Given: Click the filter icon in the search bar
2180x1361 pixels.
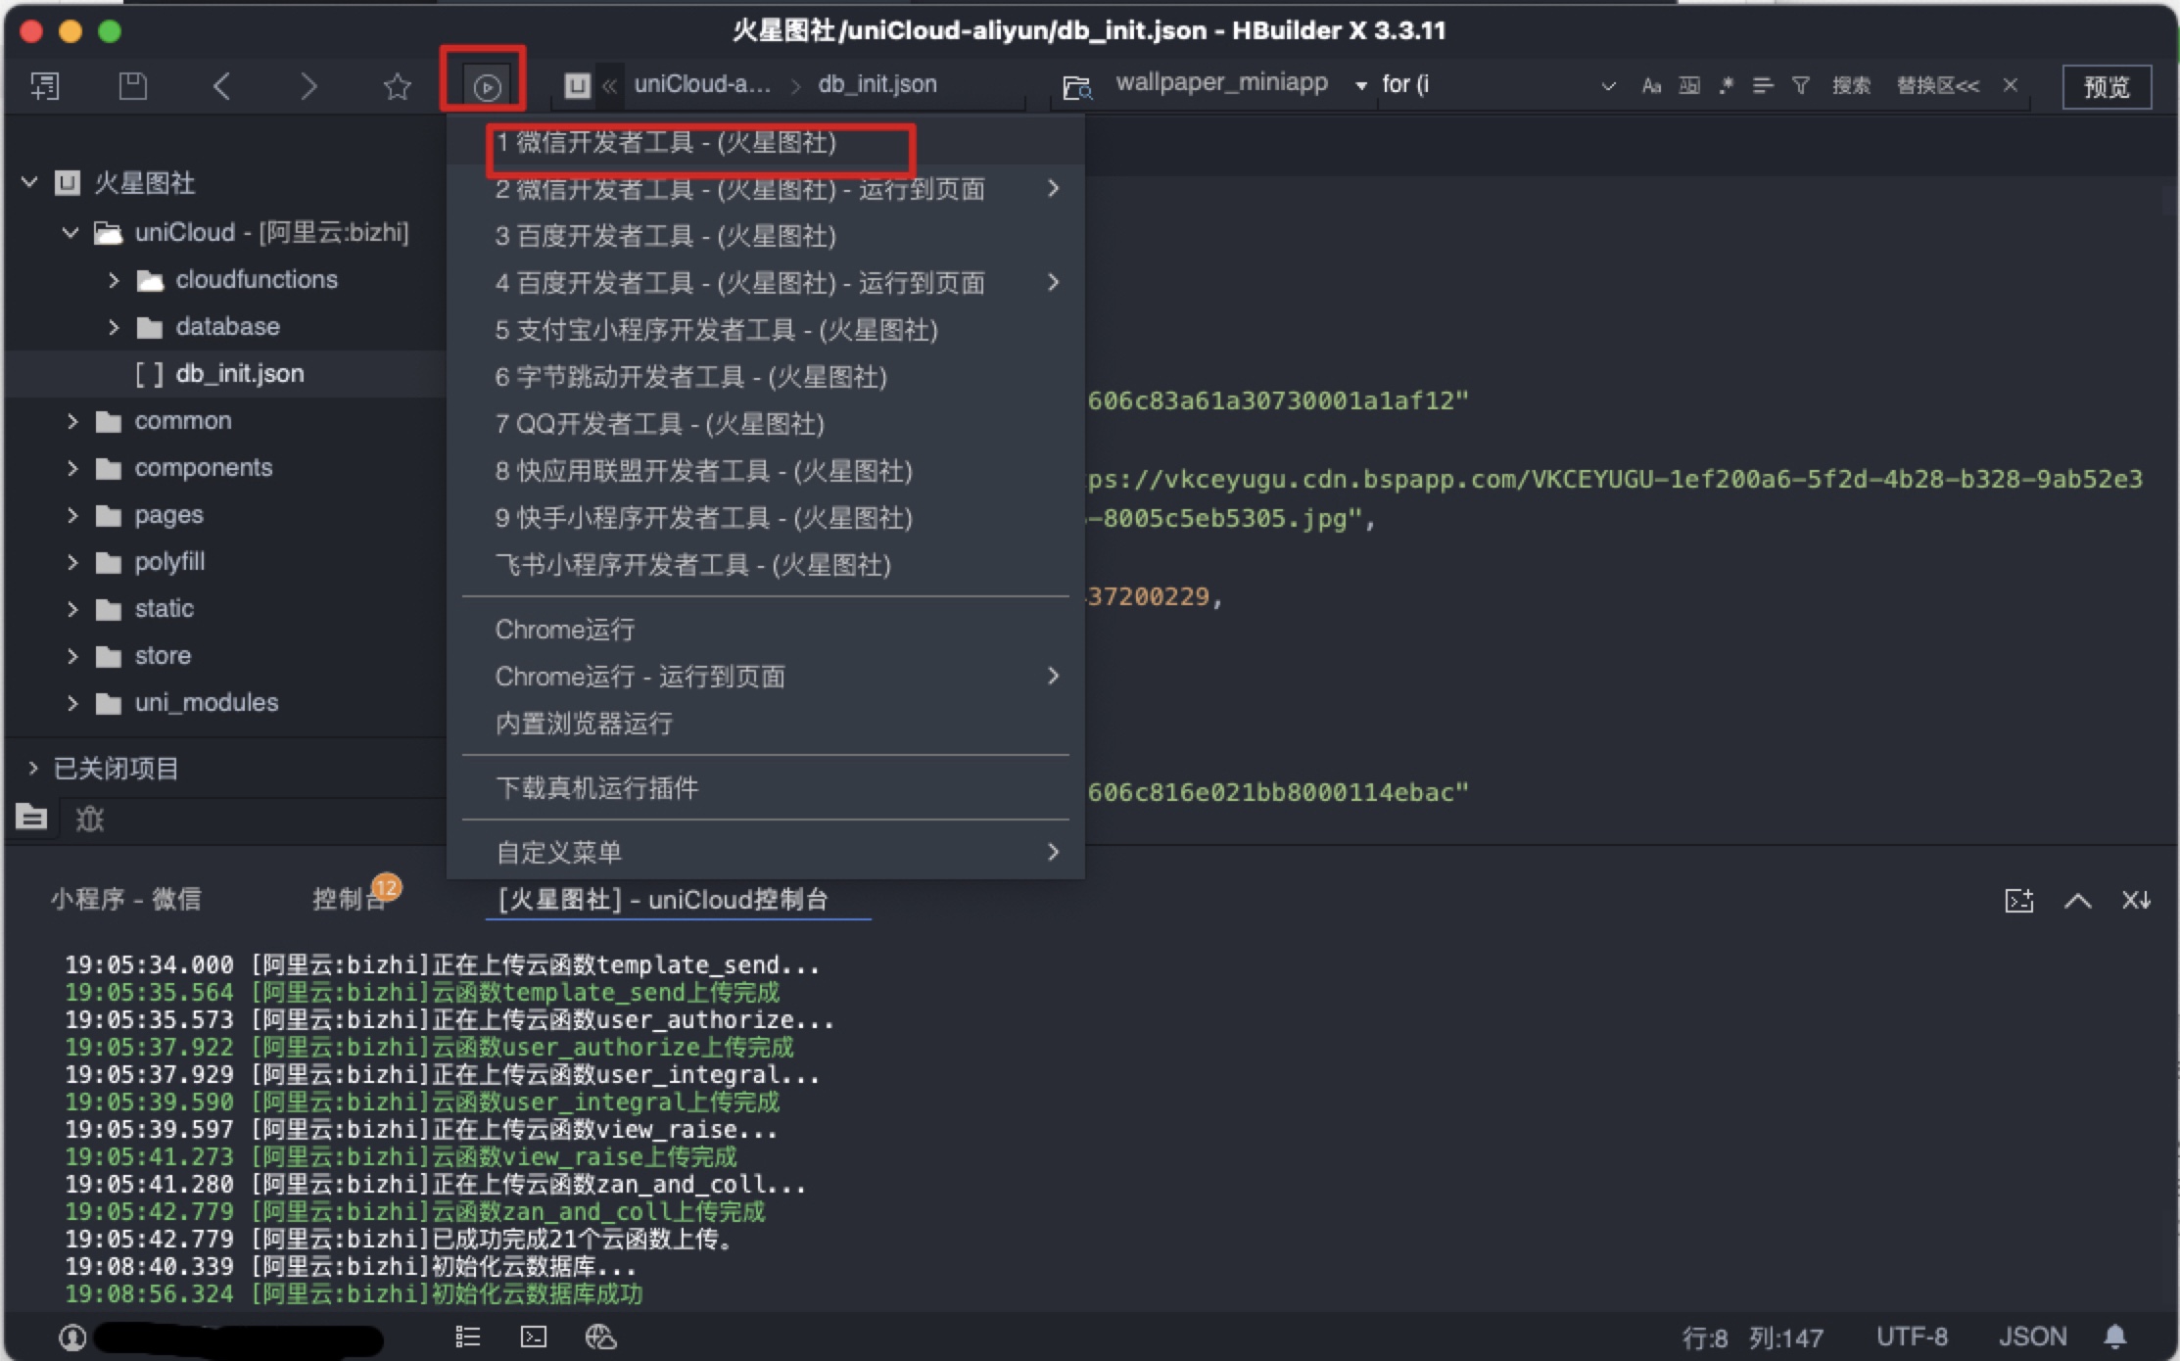Looking at the screenshot, I should coord(1800,85).
